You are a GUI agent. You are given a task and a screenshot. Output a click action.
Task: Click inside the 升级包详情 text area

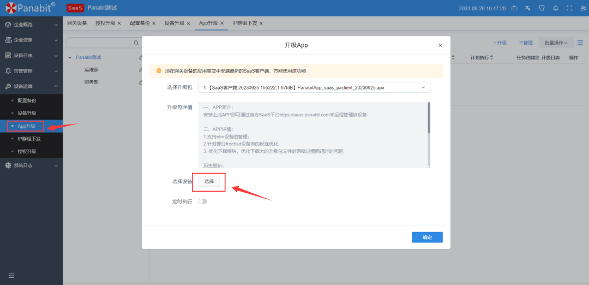pyautogui.click(x=312, y=135)
